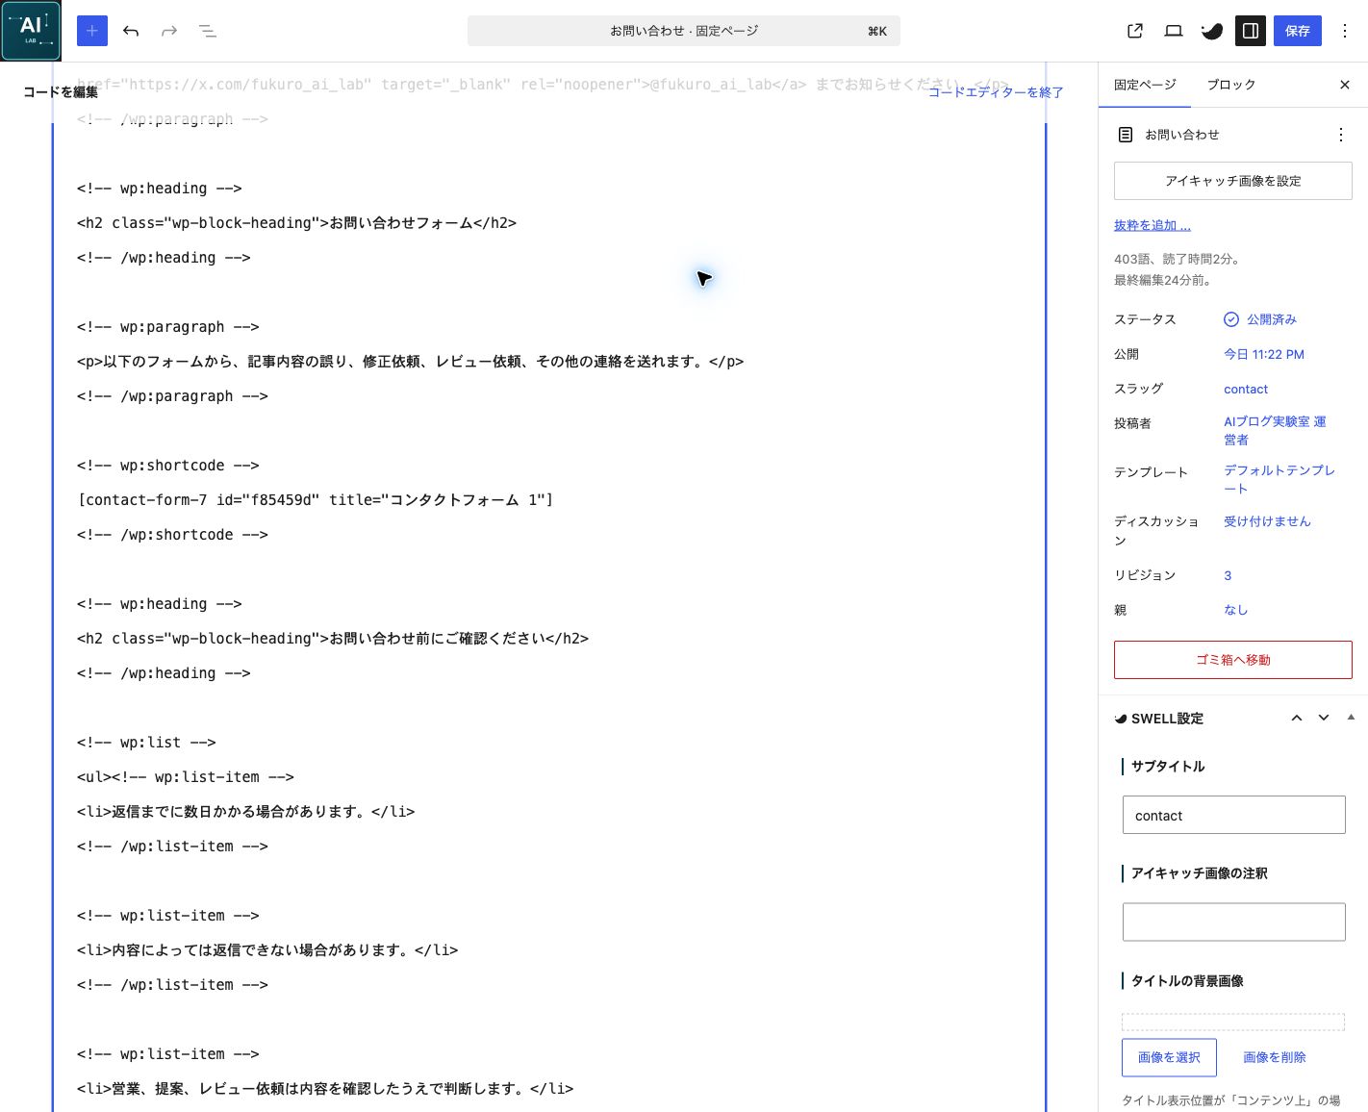
Task: Open SWELL settings icon in toolbar
Action: coord(1212,31)
